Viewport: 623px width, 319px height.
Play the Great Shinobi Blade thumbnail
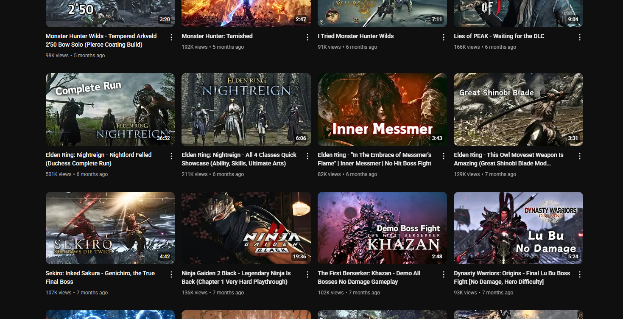point(518,109)
